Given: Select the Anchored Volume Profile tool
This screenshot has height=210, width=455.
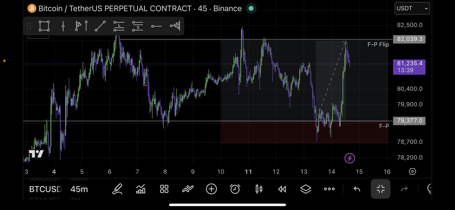Looking at the screenshot, I should pyautogui.click(x=175, y=26).
